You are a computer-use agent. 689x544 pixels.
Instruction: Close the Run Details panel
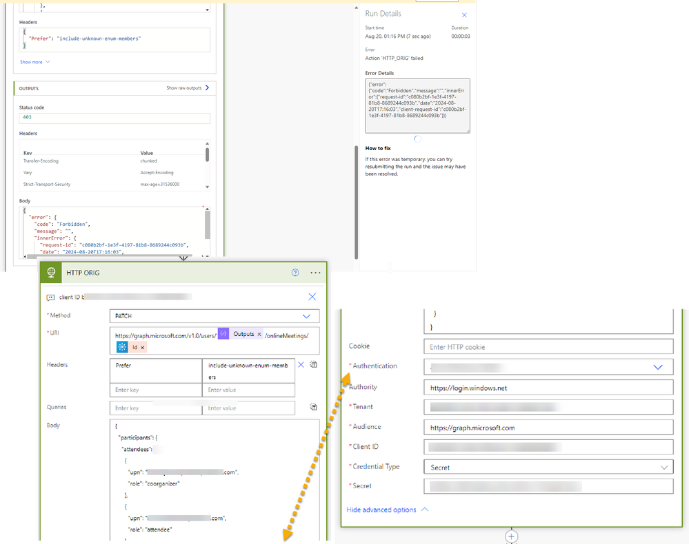(464, 15)
